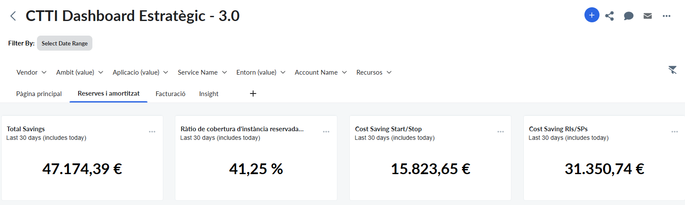The image size is (685, 205).
Task: Expand the Ambit (value) filter dropdown
Action: pyautogui.click(x=80, y=72)
